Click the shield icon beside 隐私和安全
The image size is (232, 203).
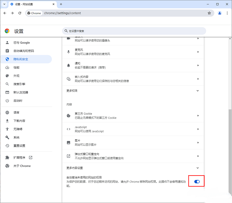(x=7, y=59)
